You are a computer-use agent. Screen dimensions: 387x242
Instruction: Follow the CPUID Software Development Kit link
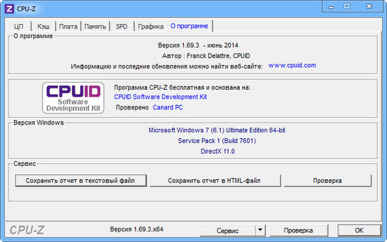(161, 97)
